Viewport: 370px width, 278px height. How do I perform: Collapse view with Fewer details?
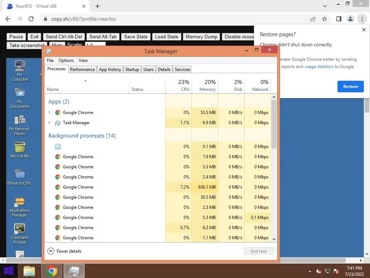click(x=64, y=251)
